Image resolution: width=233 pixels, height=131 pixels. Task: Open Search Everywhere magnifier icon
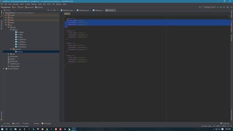pyautogui.click(x=232, y=7)
